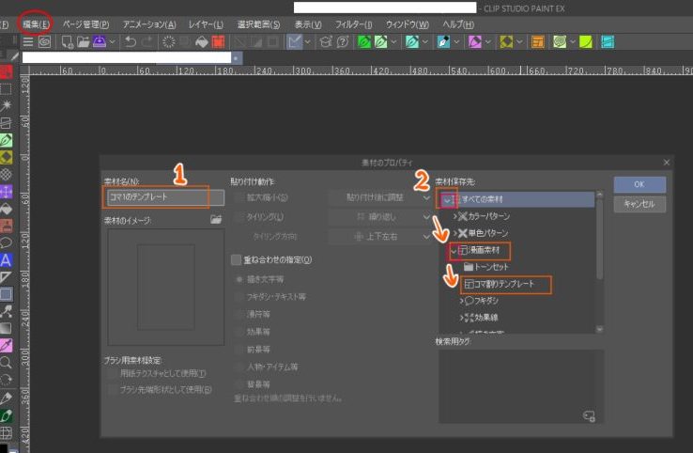The width and height of the screenshot is (693, 453).
Task: Select the Balloon tool in toolbox
Action: point(6,242)
